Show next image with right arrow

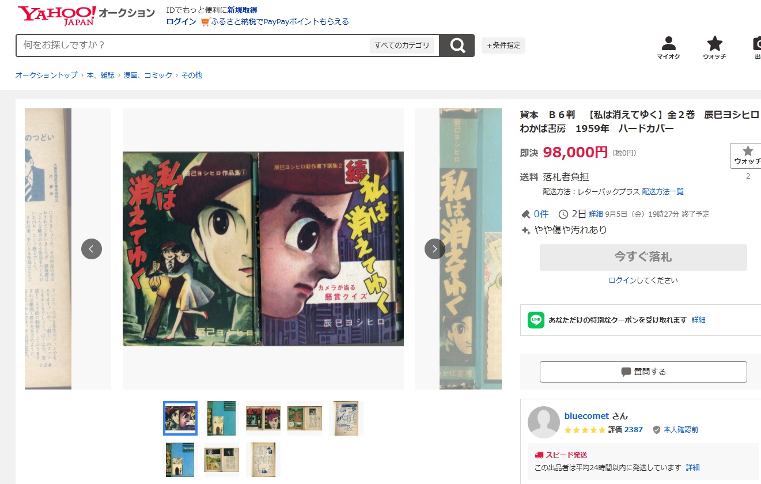click(435, 249)
